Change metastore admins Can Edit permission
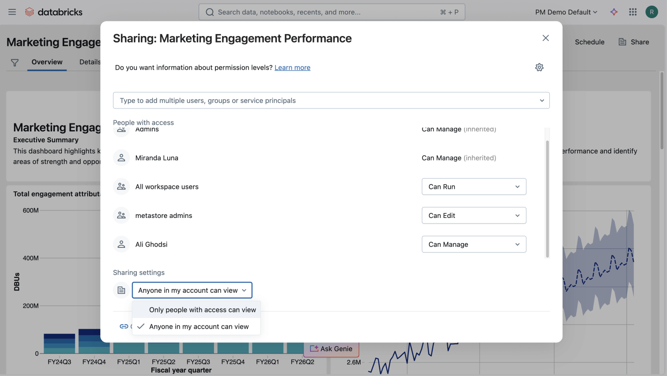The image size is (667, 376). [x=474, y=216]
